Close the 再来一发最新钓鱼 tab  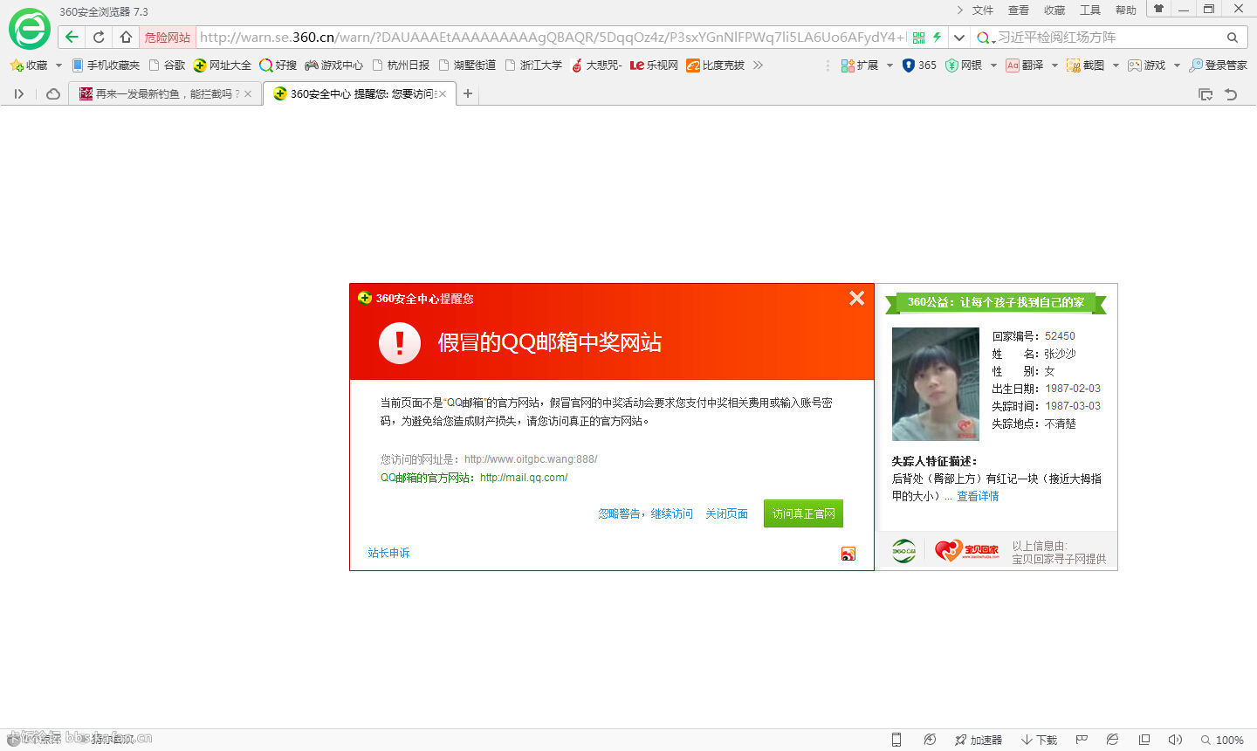[248, 94]
